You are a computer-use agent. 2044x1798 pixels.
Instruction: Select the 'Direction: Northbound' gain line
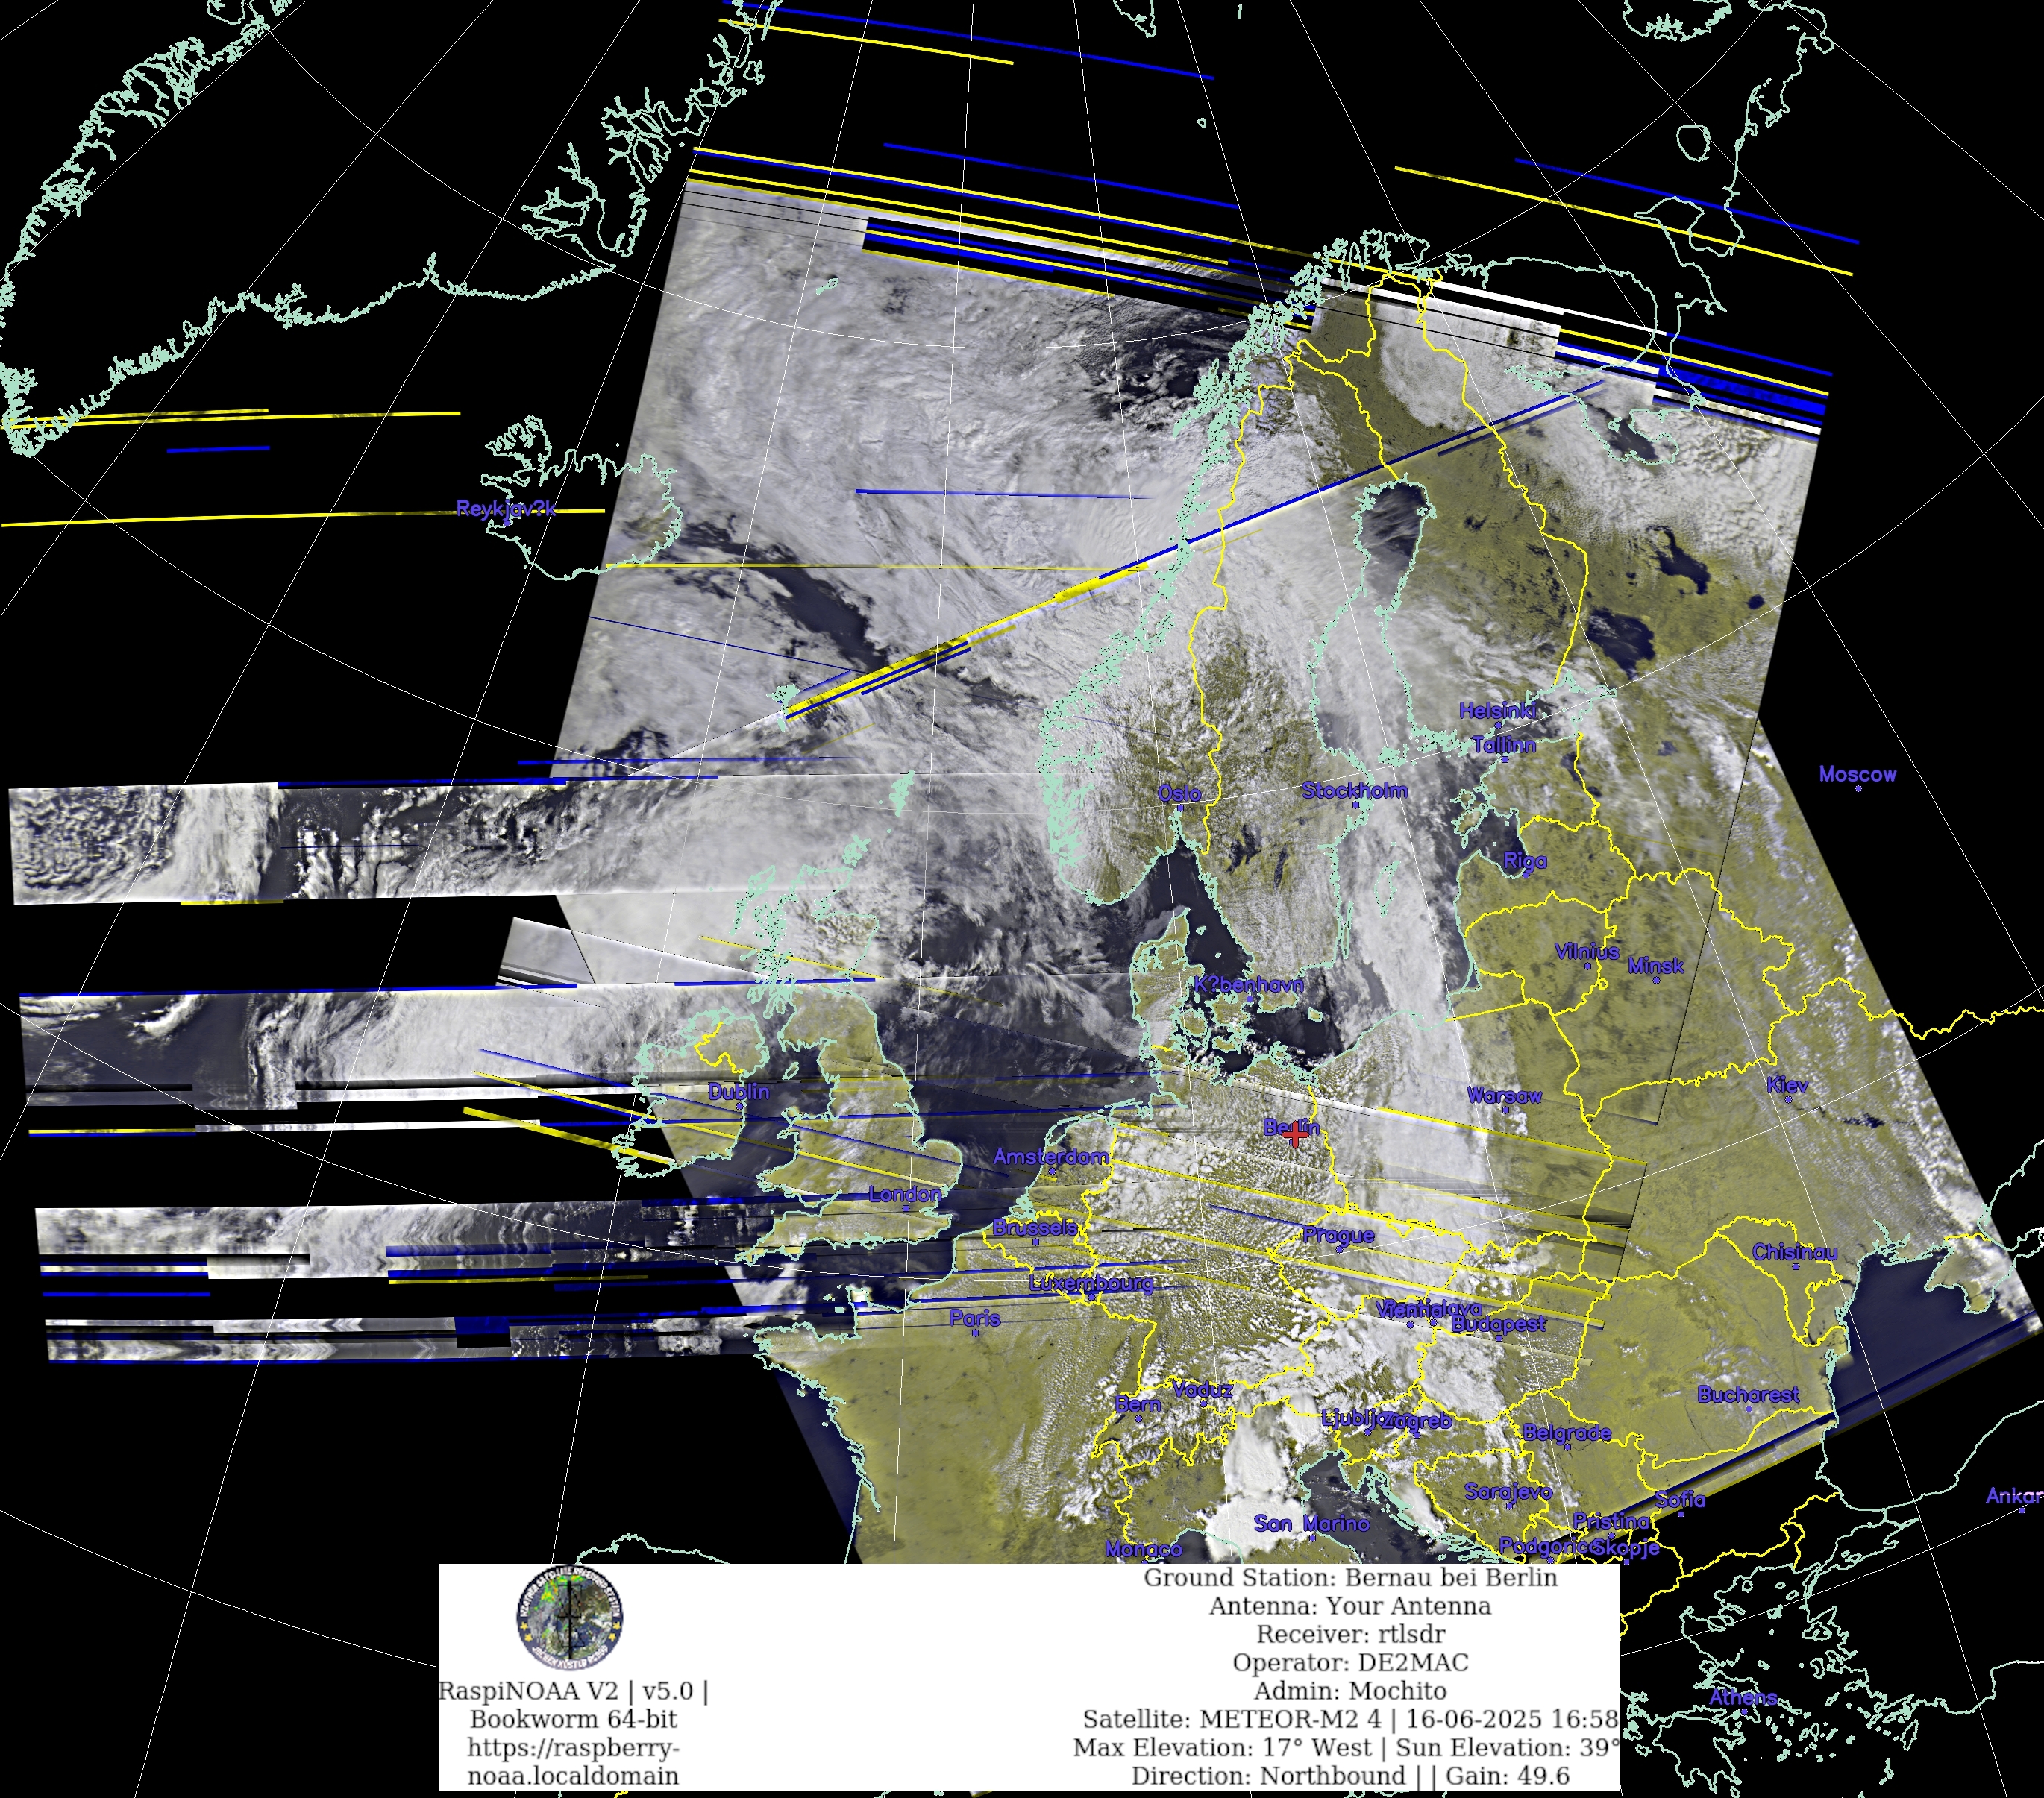coord(1350,1776)
